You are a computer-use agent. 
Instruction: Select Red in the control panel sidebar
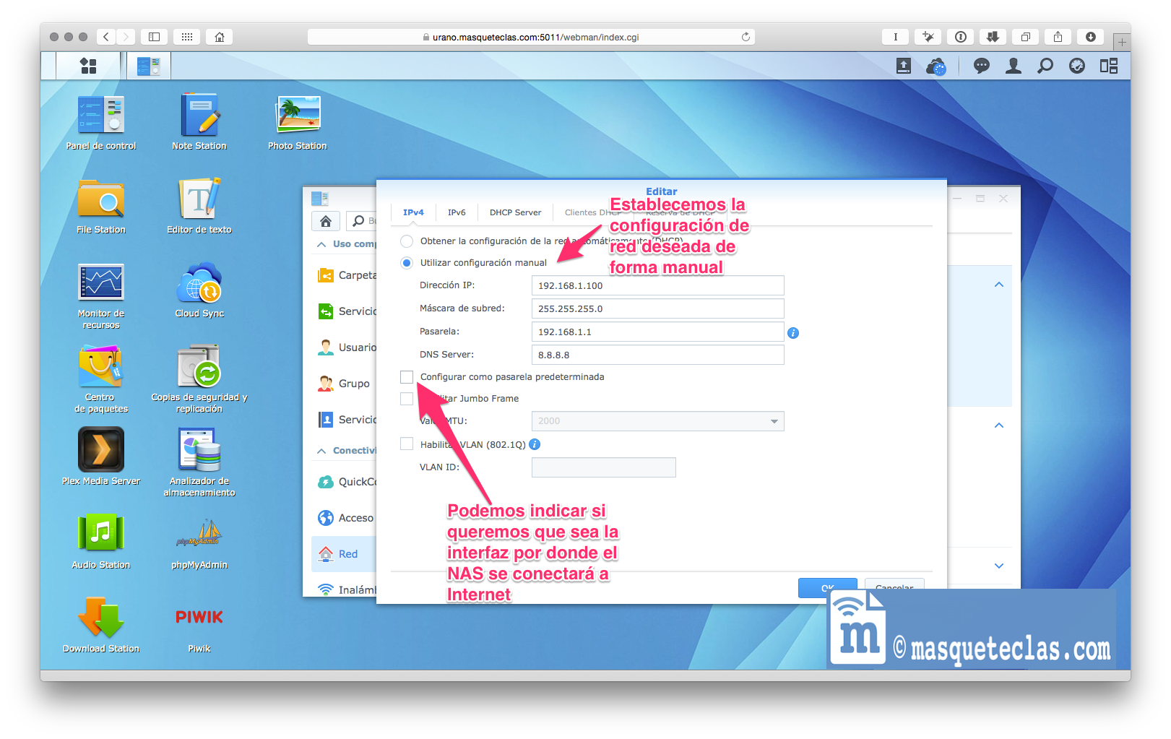point(347,554)
